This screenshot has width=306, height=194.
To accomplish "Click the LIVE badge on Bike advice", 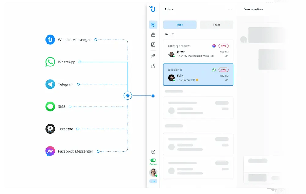I will (x=223, y=70).
